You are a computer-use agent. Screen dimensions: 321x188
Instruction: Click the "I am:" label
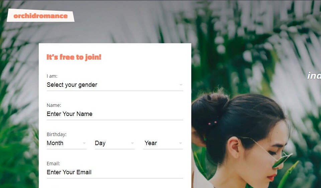tap(52, 76)
